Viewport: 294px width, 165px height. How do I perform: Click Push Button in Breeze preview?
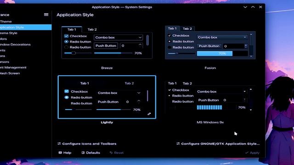106,46
